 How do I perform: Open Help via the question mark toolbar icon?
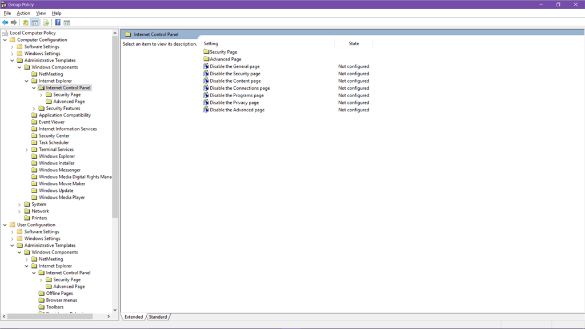pyautogui.click(x=57, y=23)
